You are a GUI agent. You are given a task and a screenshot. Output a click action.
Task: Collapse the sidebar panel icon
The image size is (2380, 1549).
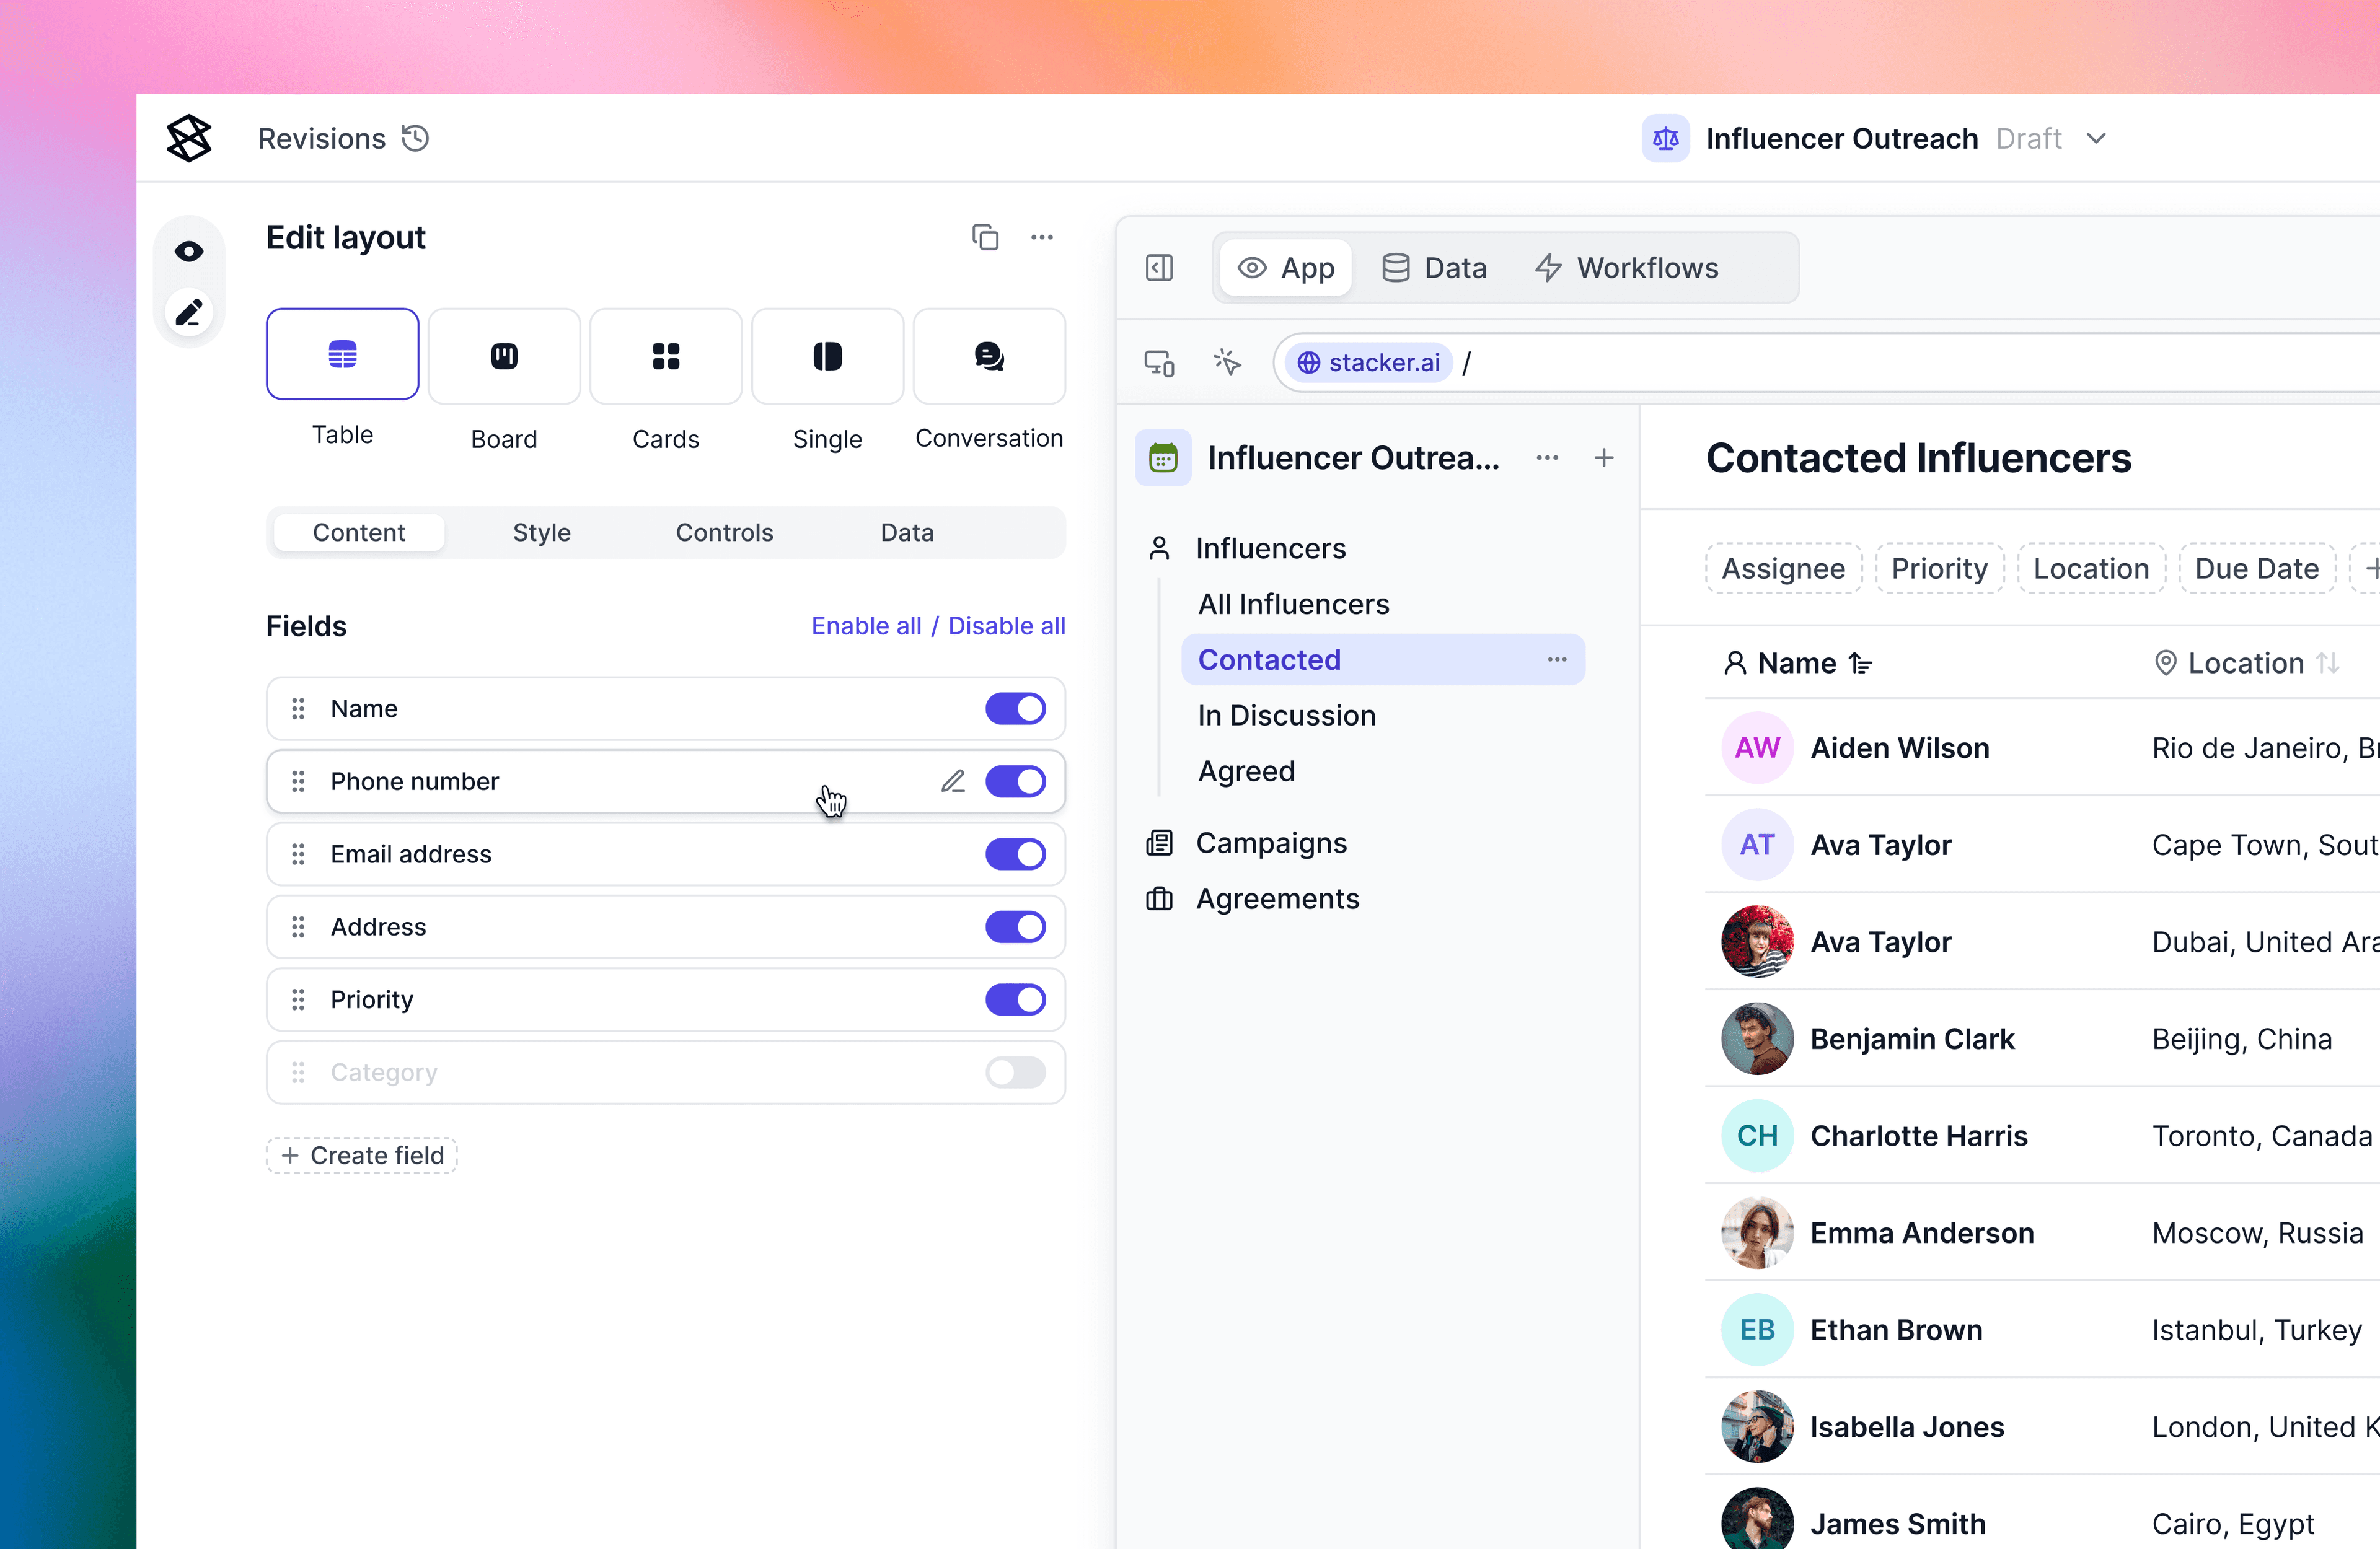point(1159,268)
